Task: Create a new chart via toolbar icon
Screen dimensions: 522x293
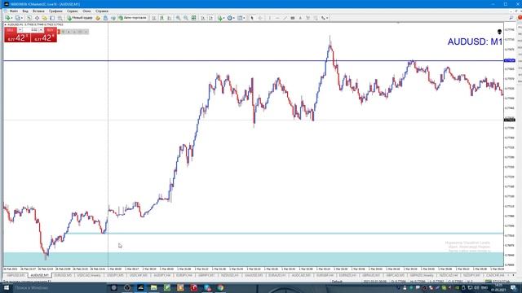Action: point(7,18)
